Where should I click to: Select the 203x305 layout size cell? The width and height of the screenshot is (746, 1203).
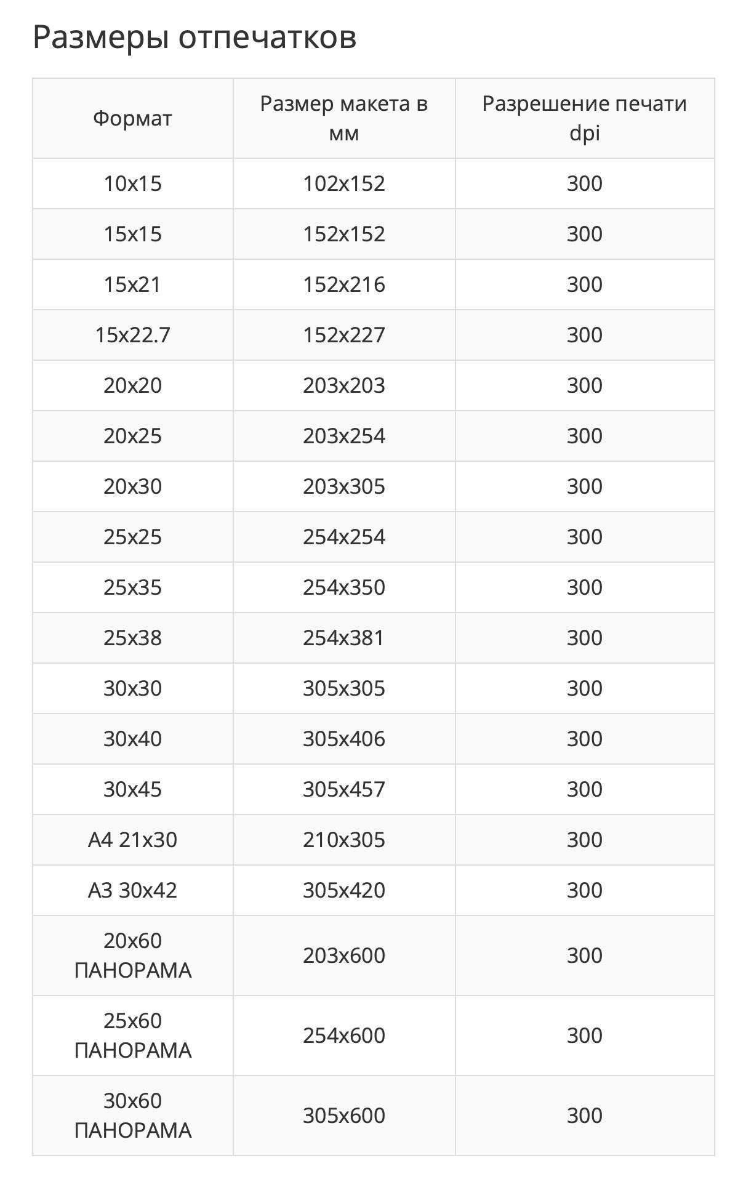coord(343,486)
